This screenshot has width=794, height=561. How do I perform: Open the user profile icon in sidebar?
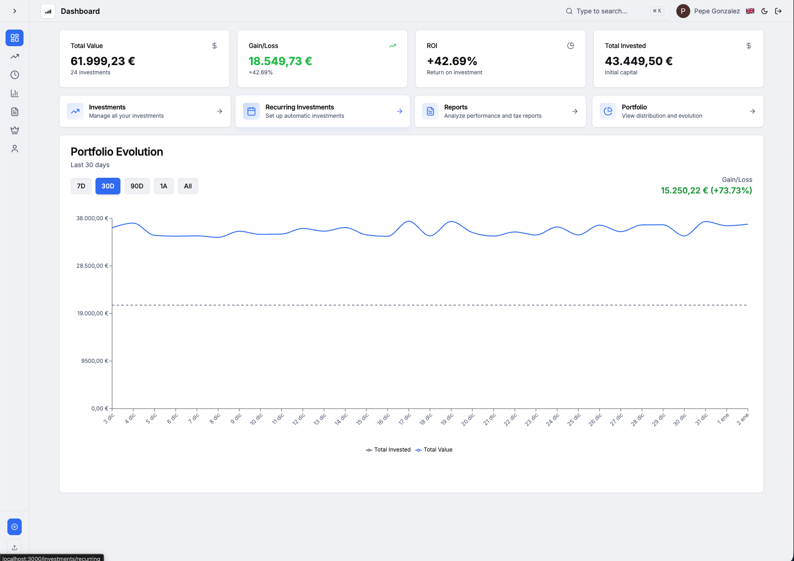[14, 149]
